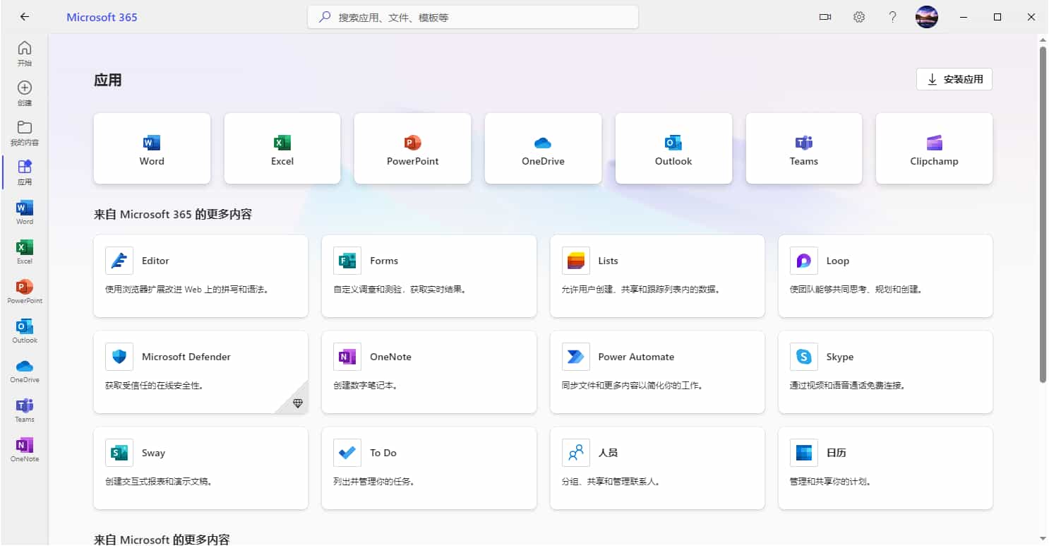Launch Teams from the top app tiles
1049x546 pixels.
[x=804, y=148]
